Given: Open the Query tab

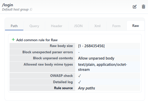Looking at the screenshot, I should tap(34, 26).
